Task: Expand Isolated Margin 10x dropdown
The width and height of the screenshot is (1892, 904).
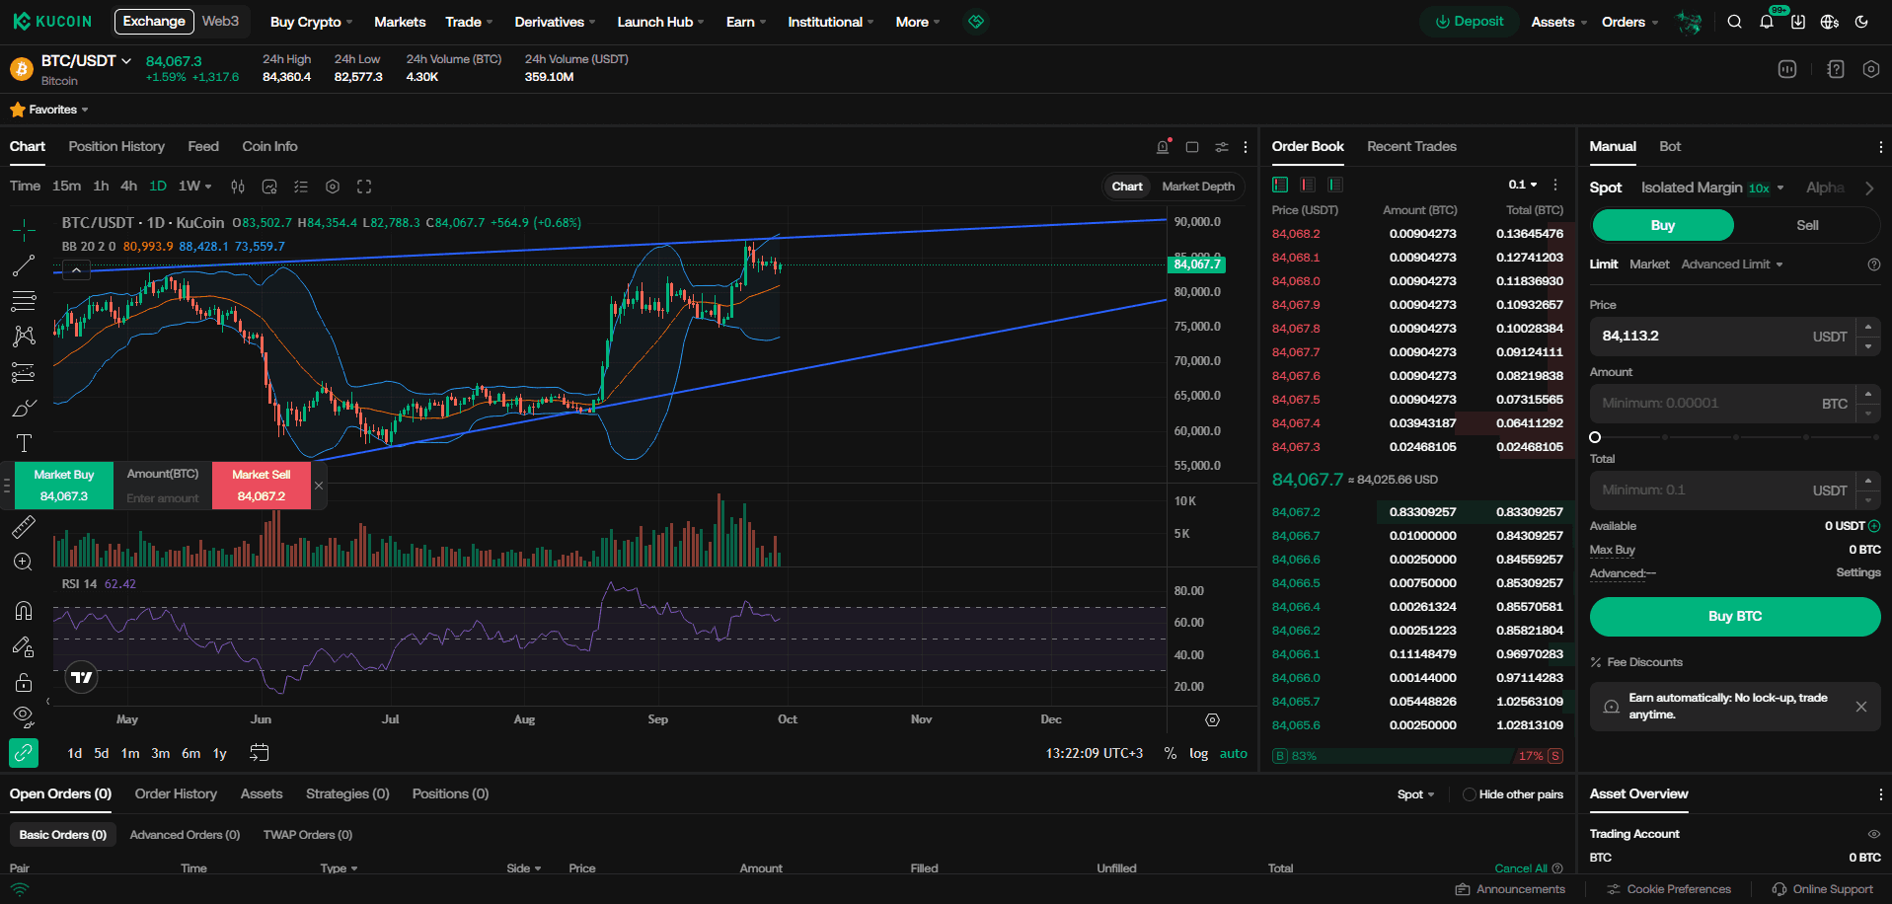Action: 1712,188
